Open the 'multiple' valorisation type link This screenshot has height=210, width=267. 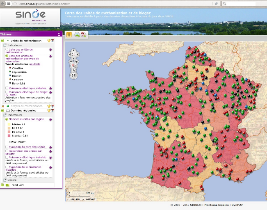click(x=35, y=64)
